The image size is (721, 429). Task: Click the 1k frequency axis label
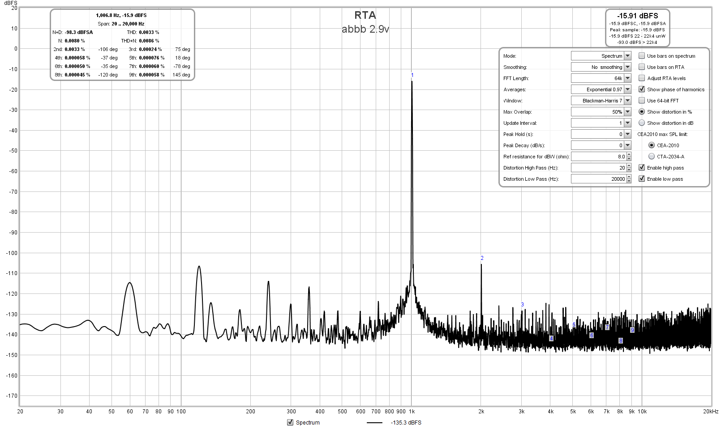412,412
